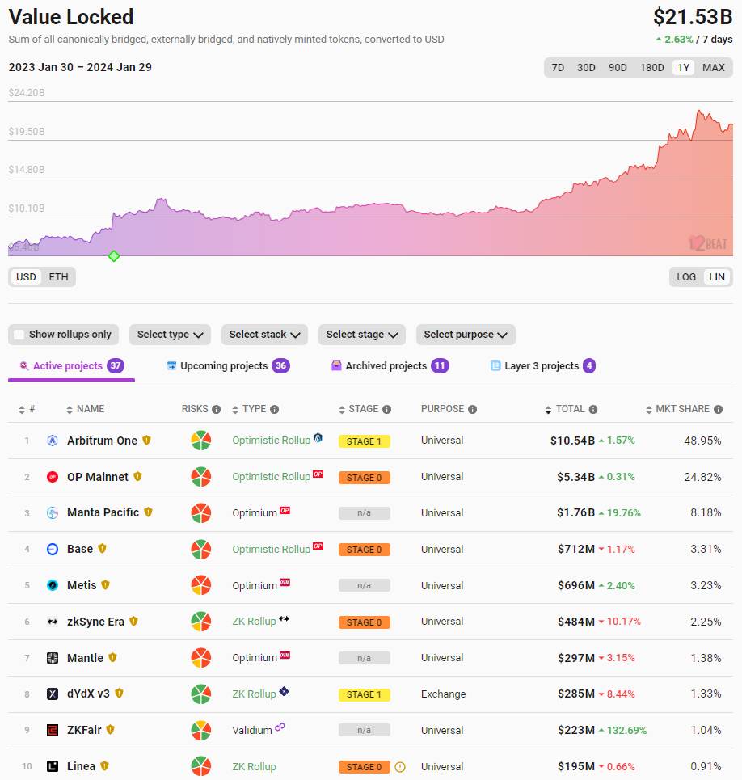Sort table by TOTAL column

click(565, 410)
